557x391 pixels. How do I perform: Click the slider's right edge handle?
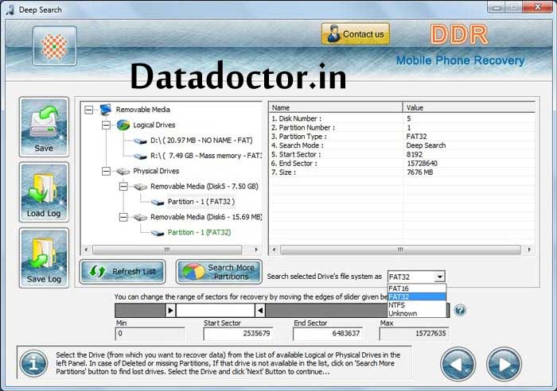(x=260, y=311)
